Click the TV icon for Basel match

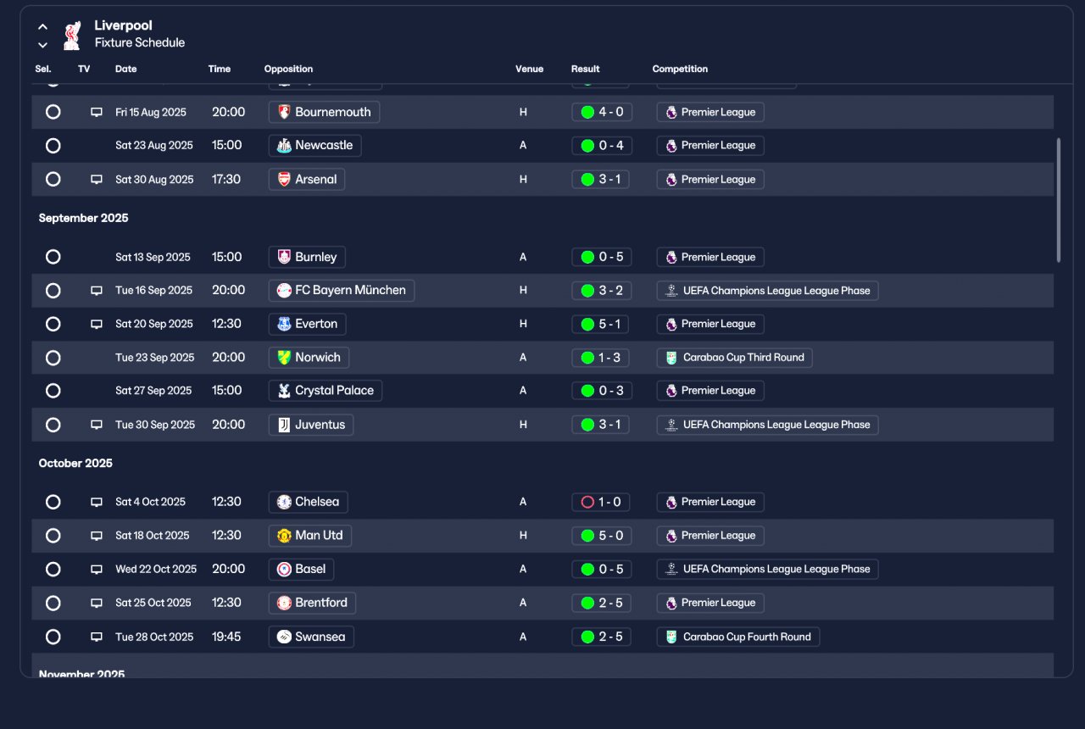click(97, 569)
